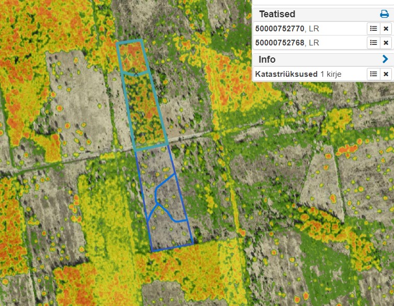This screenshot has height=306, width=394.
Task: Open list view for Katastriüksused row
Action: tap(374, 74)
